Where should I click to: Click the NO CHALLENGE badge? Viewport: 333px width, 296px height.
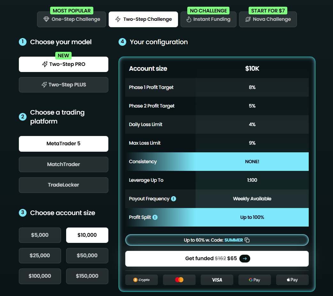click(208, 11)
